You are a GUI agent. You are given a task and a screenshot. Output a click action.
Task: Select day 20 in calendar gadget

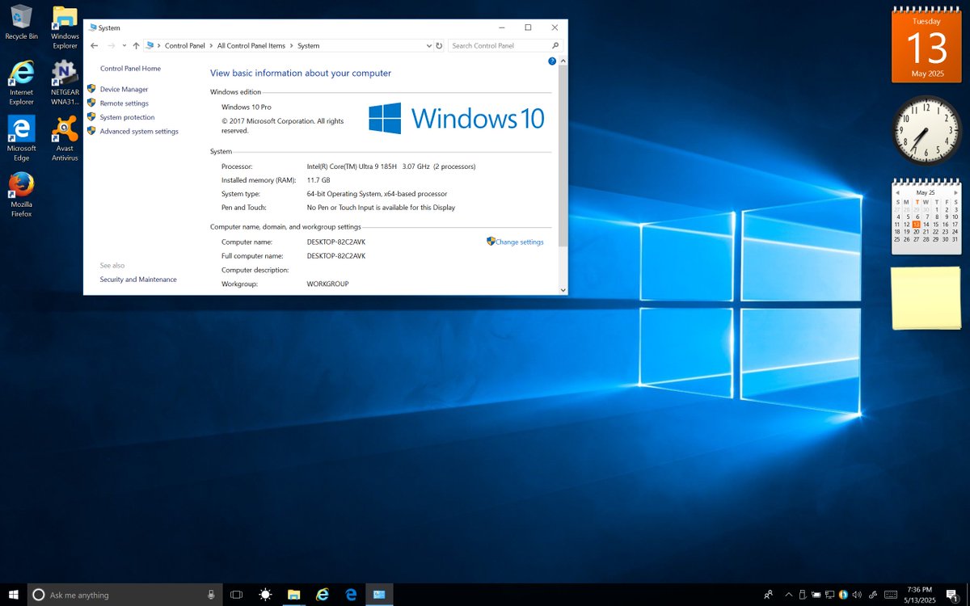click(917, 232)
